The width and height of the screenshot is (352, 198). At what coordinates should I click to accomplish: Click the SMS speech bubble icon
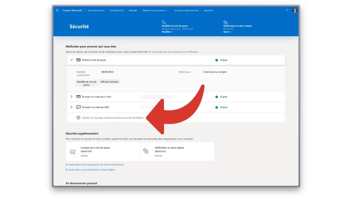[x=78, y=107]
